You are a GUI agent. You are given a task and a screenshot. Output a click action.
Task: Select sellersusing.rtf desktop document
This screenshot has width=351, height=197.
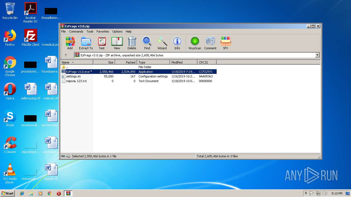(30, 91)
